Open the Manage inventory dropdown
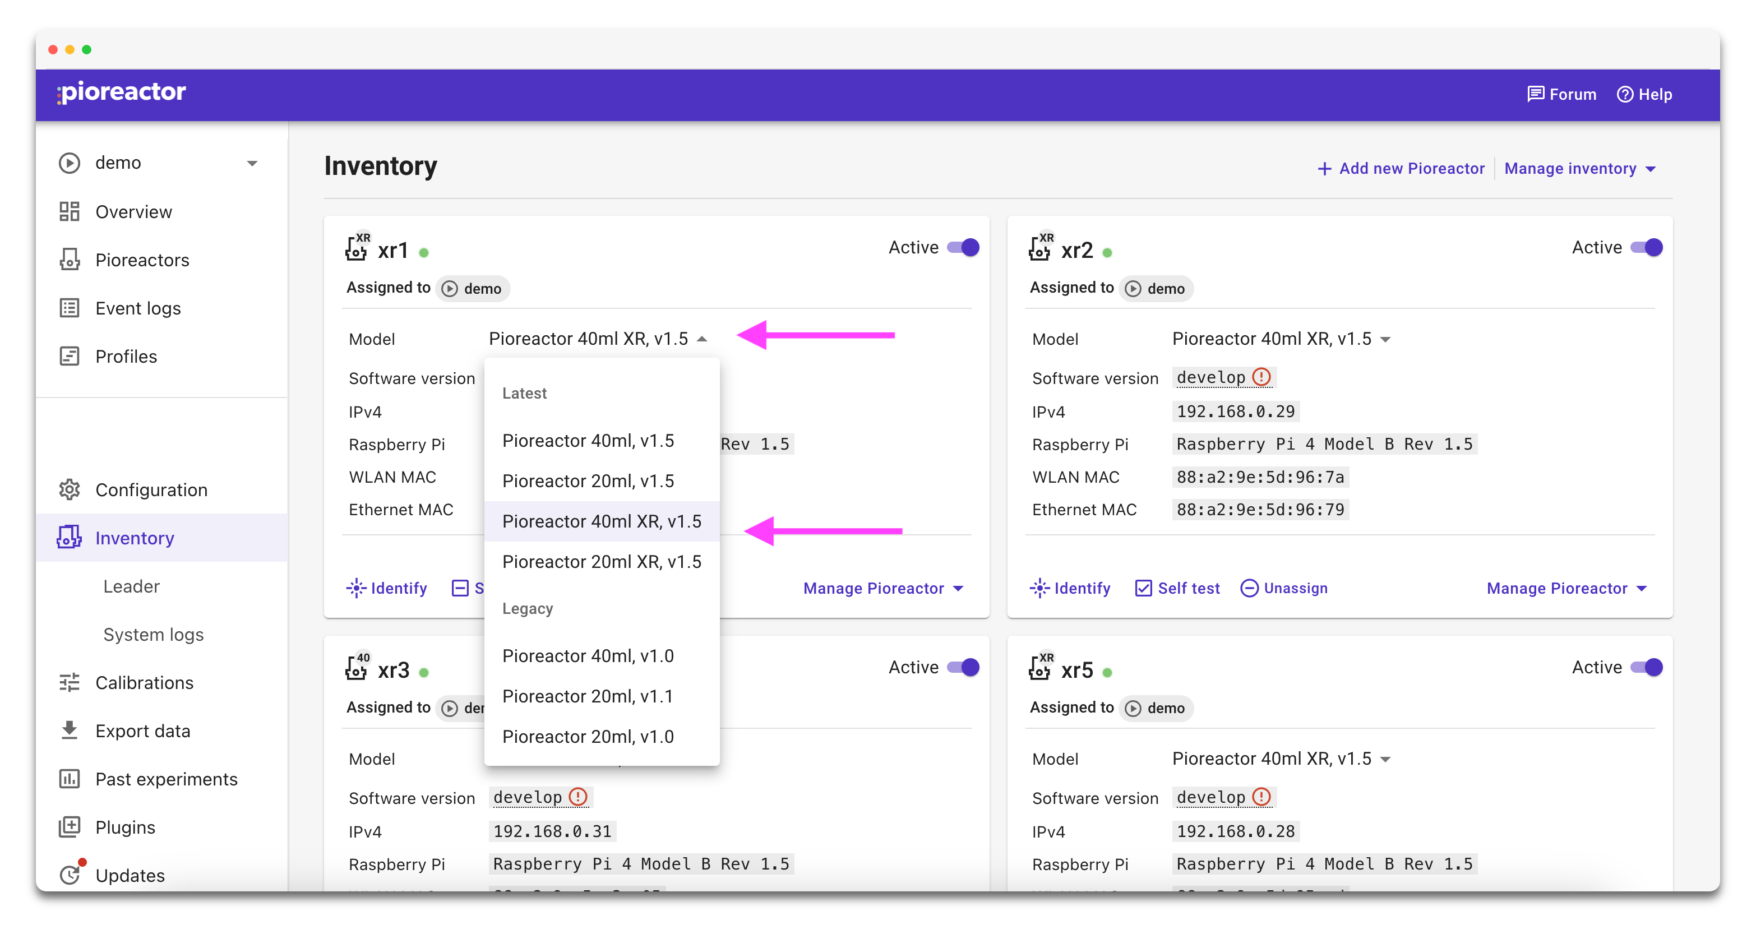Image resolution: width=1756 pixels, height=934 pixels. (x=1579, y=168)
